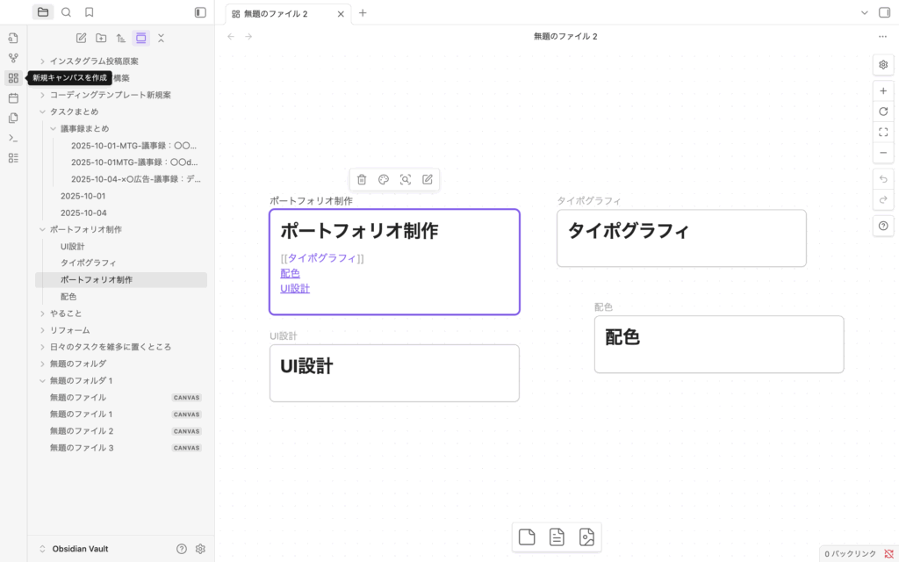Zoom in on the canvas
899x562 pixels.
(883, 91)
